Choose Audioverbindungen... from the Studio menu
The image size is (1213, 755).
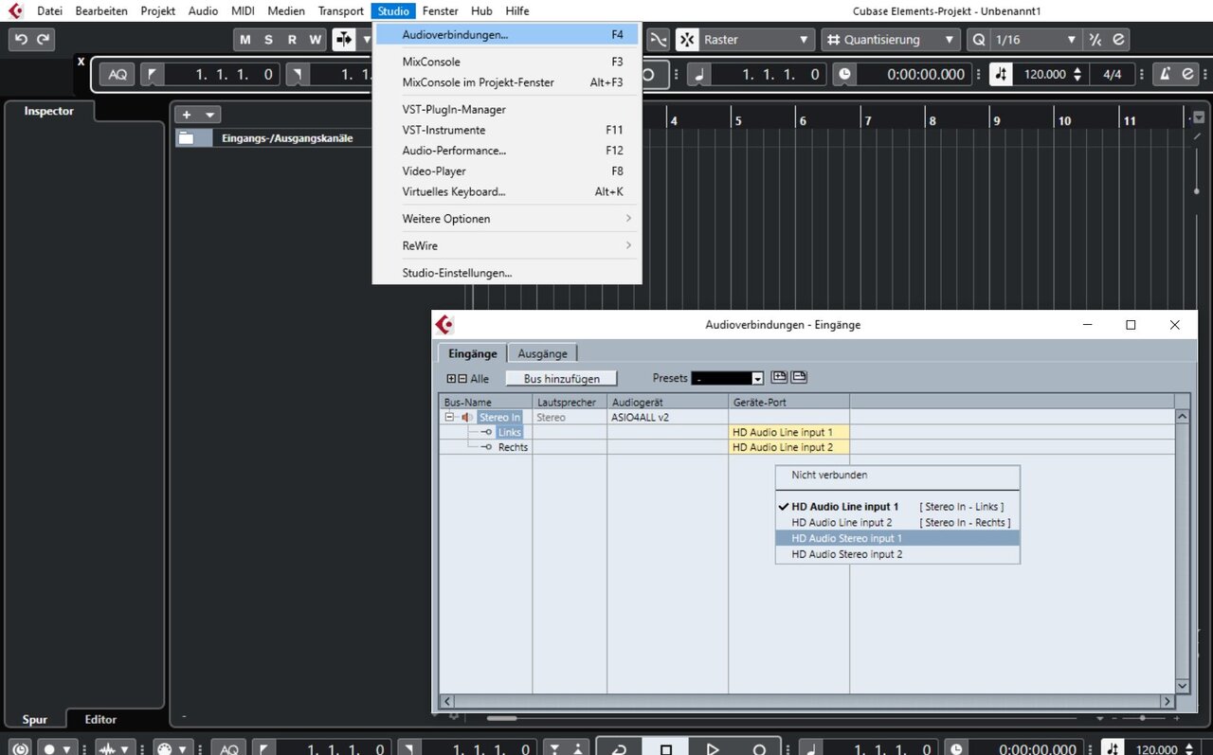coord(507,35)
